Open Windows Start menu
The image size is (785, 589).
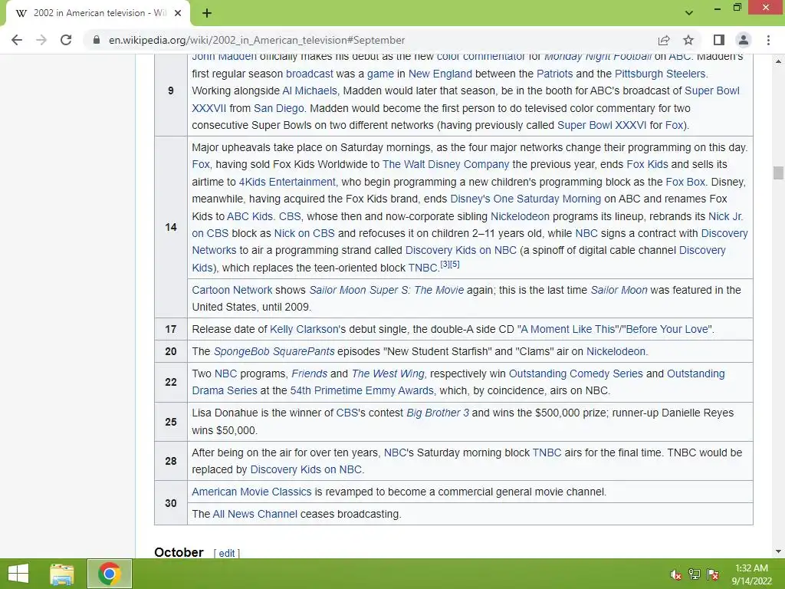18,574
